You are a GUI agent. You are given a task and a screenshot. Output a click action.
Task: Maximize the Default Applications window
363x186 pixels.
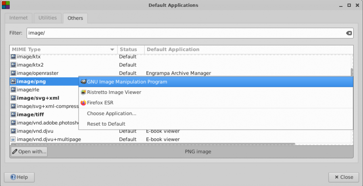tap(349, 5)
